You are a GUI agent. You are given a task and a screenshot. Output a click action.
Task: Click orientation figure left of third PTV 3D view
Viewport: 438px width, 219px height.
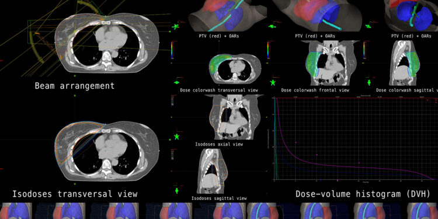368,27
